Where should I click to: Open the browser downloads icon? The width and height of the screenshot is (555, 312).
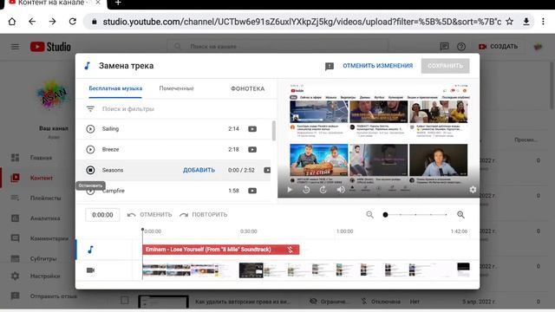pyautogui.click(x=526, y=22)
